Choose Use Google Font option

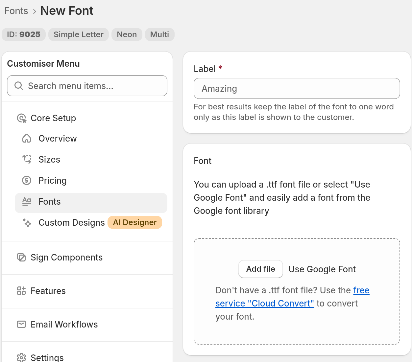point(322,269)
